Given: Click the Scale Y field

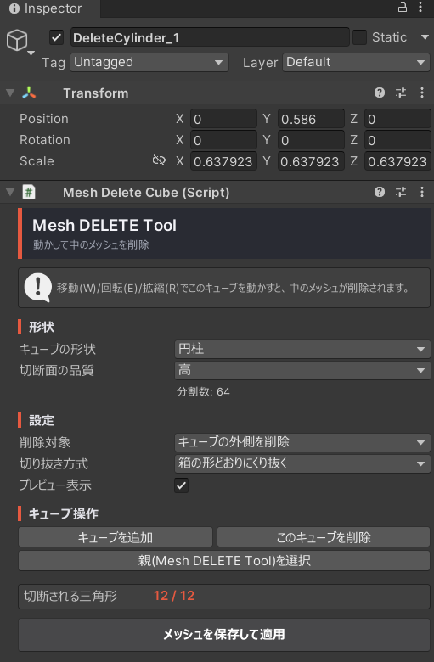Looking at the screenshot, I should pyautogui.click(x=311, y=161).
